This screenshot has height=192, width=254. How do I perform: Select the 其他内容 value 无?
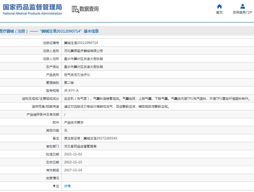[x=66, y=130]
